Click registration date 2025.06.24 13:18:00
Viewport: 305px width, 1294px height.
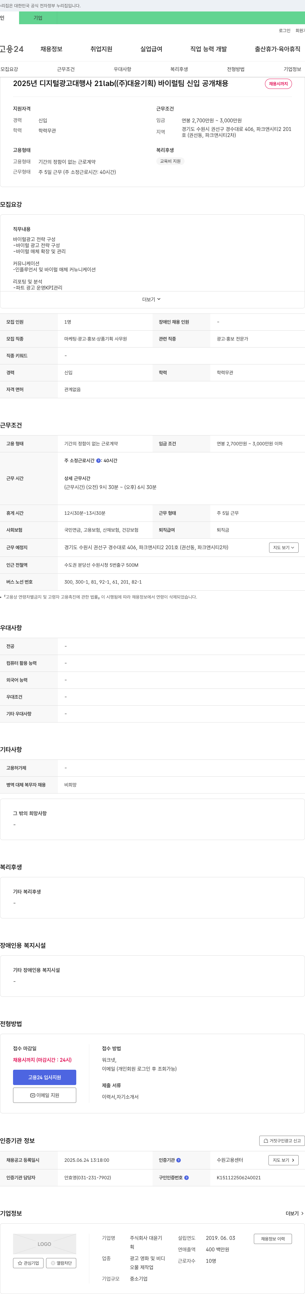[87, 1160]
